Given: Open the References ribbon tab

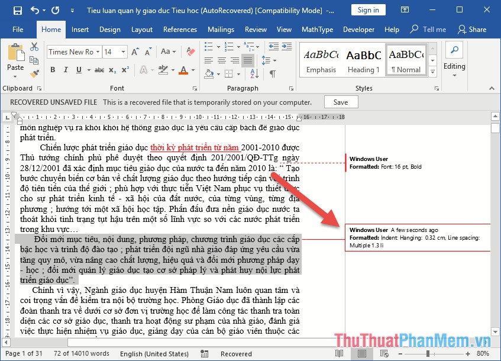Looking at the screenshot, I should coord(180,30).
